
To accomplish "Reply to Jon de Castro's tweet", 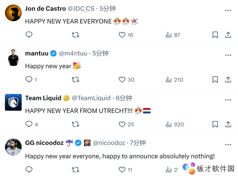I will coord(29,35).
